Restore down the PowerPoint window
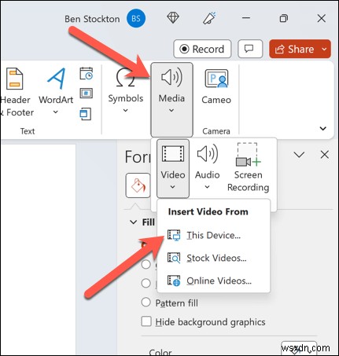The width and height of the screenshot is (339, 356). 284,18
